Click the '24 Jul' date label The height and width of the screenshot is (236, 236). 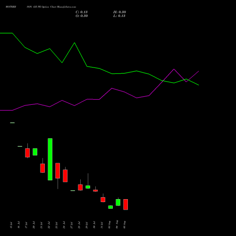64,225
